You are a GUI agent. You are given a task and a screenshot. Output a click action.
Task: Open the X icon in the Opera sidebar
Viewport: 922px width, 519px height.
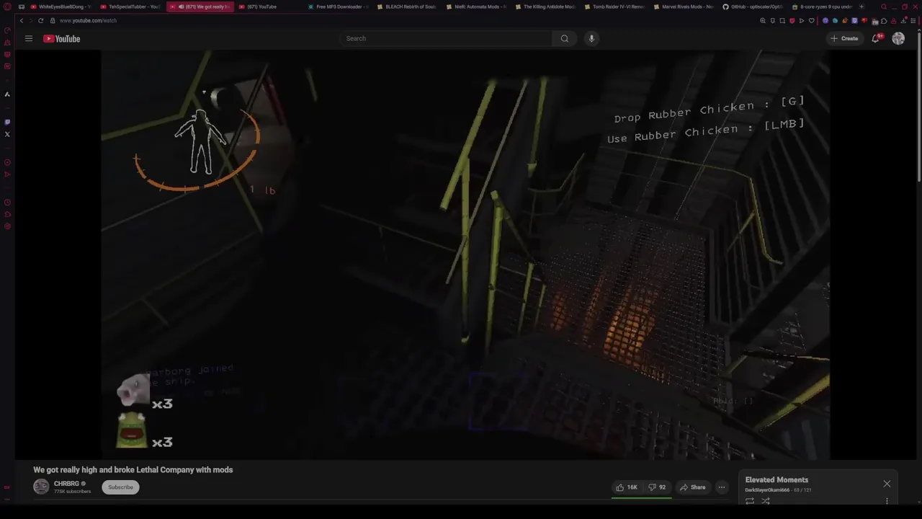coord(7,134)
